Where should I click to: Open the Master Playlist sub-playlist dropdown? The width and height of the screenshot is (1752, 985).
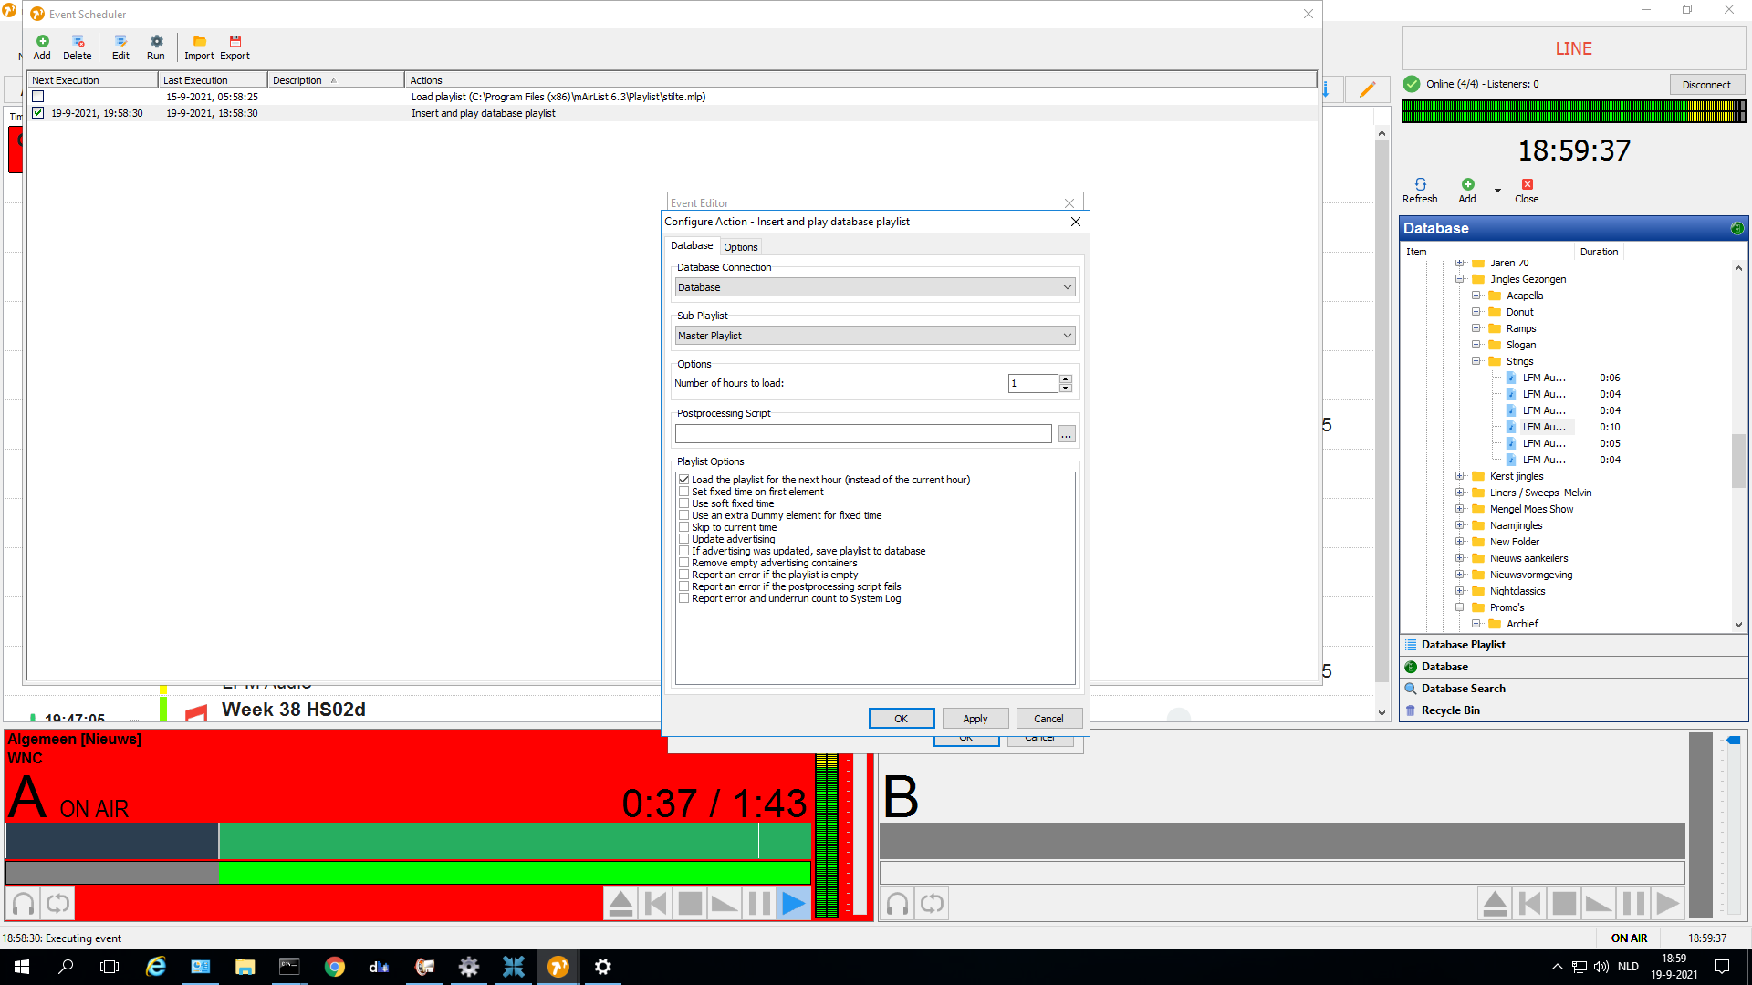point(874,336)
